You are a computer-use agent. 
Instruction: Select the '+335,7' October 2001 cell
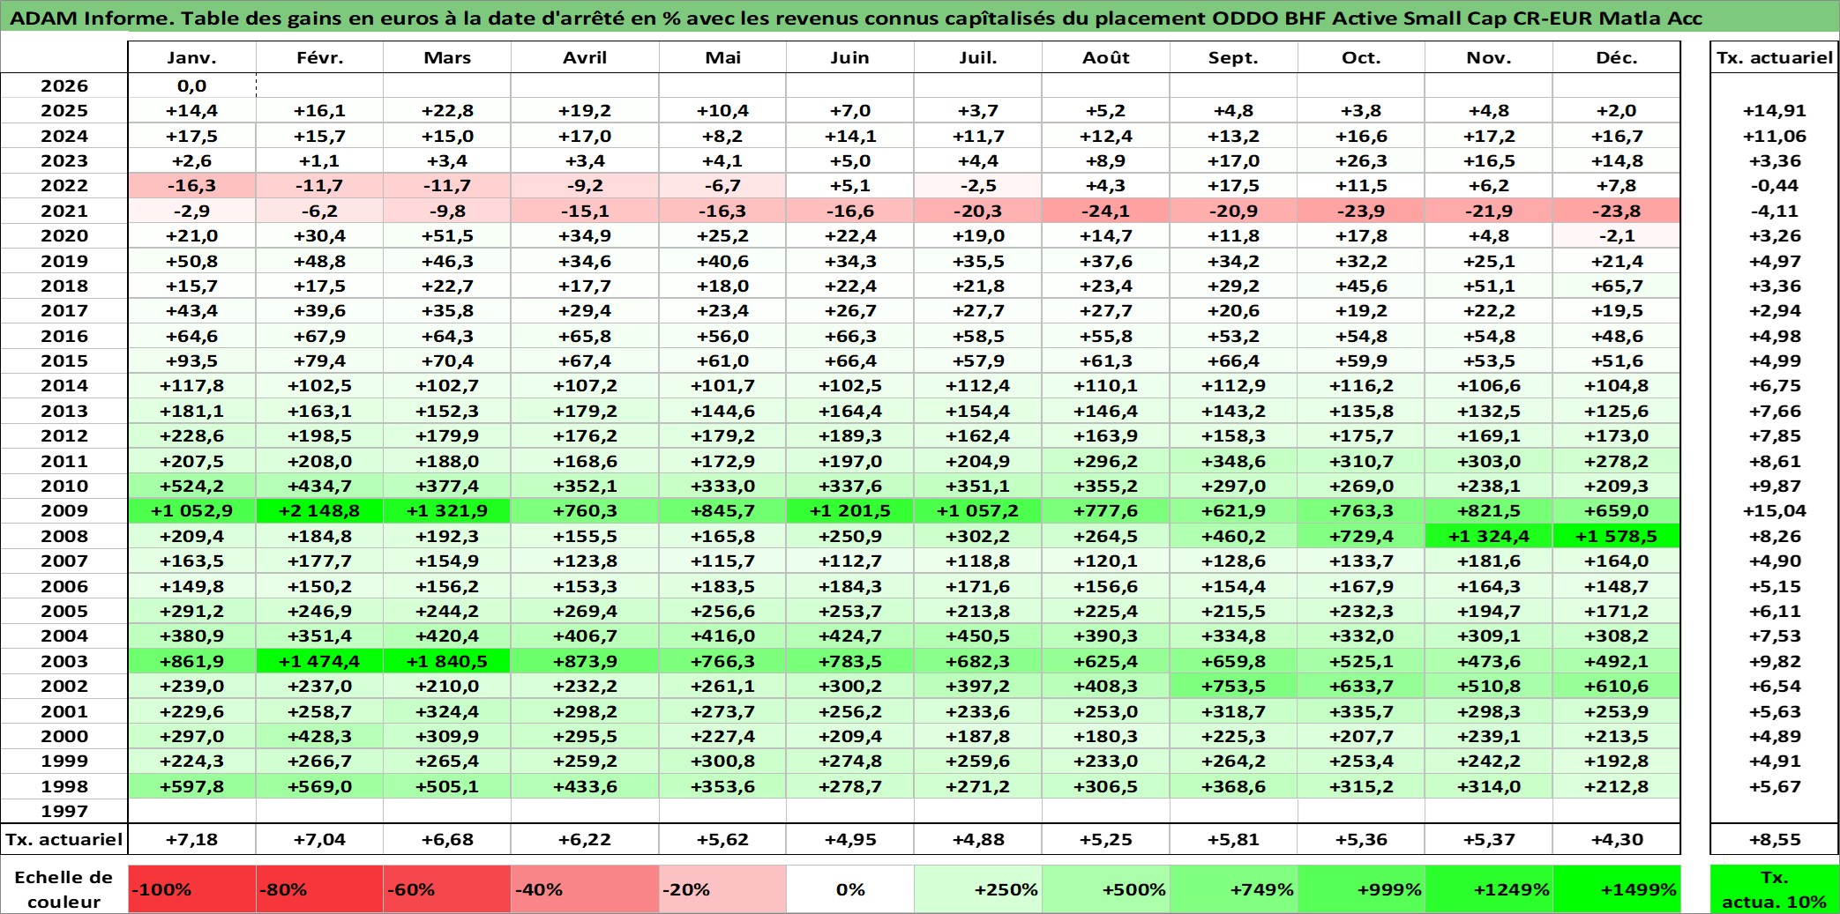(1361, 711)
